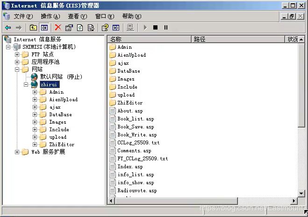Expand the Web 服务扩展 node
The width and height of the screenshot is (308, 217).
tap(17, 152)
